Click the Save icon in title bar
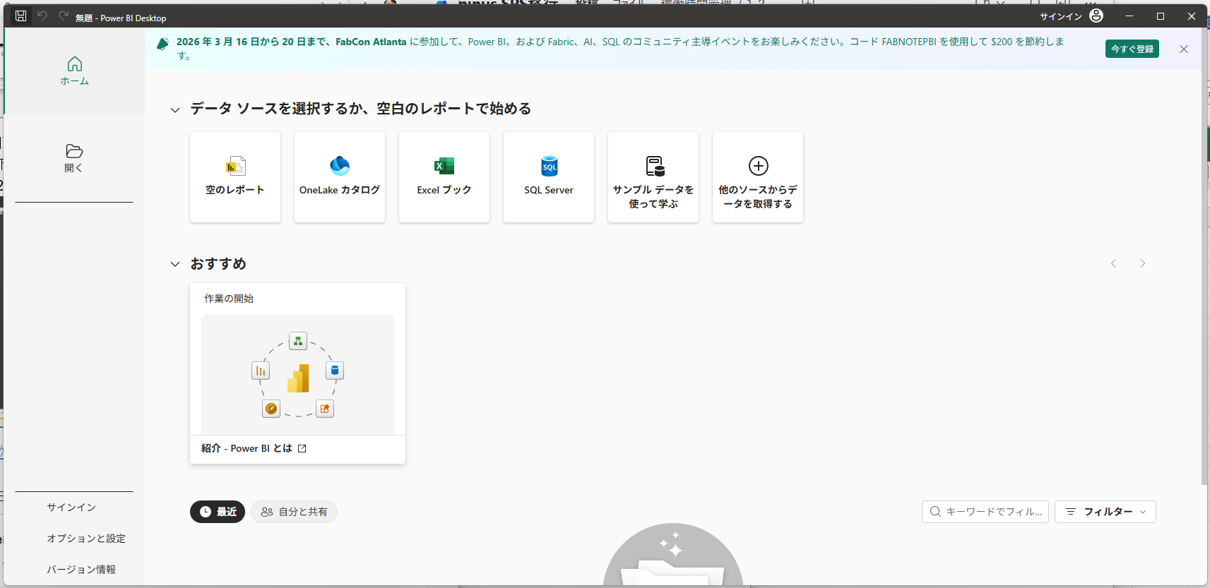1210x588 pixels. pos(21,16)
